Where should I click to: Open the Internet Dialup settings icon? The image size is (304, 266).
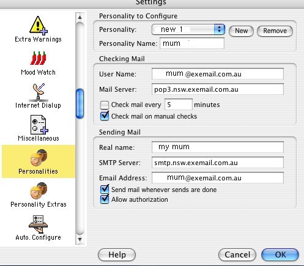coord(38,92)
